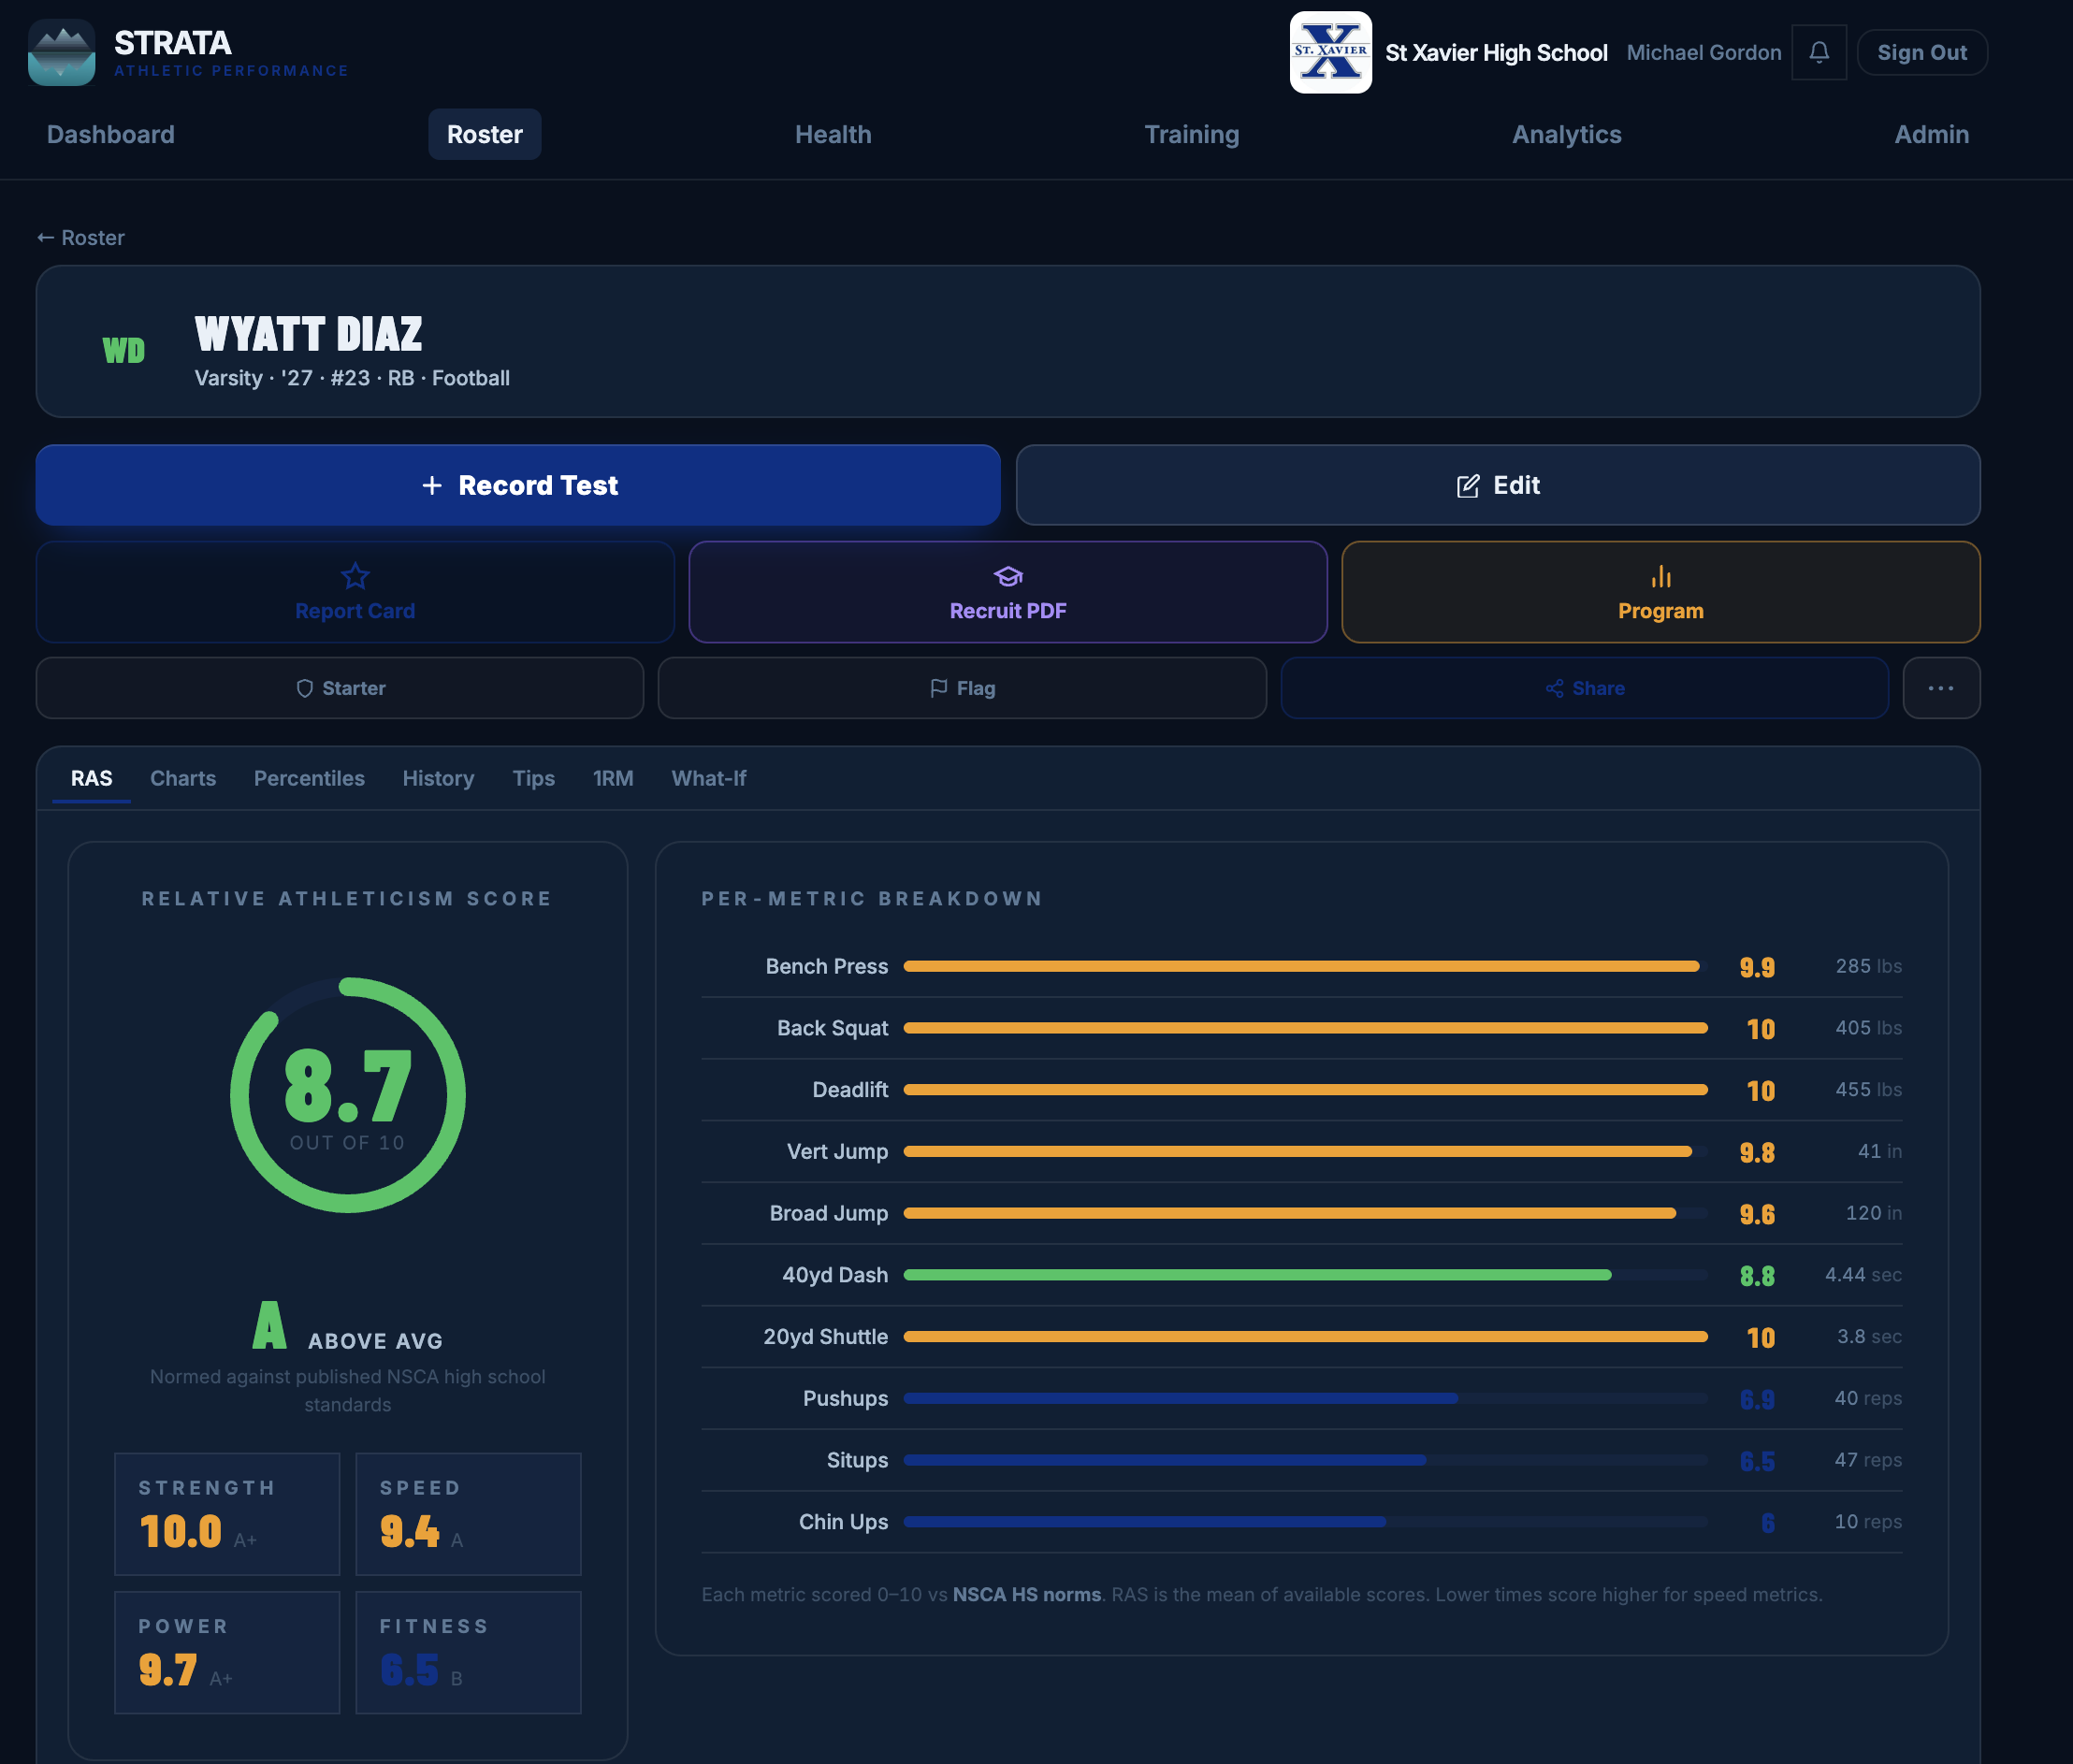Click the star icon on Report Card
The width and height of the screenshot is (2073, 1764).
[355, 576]
